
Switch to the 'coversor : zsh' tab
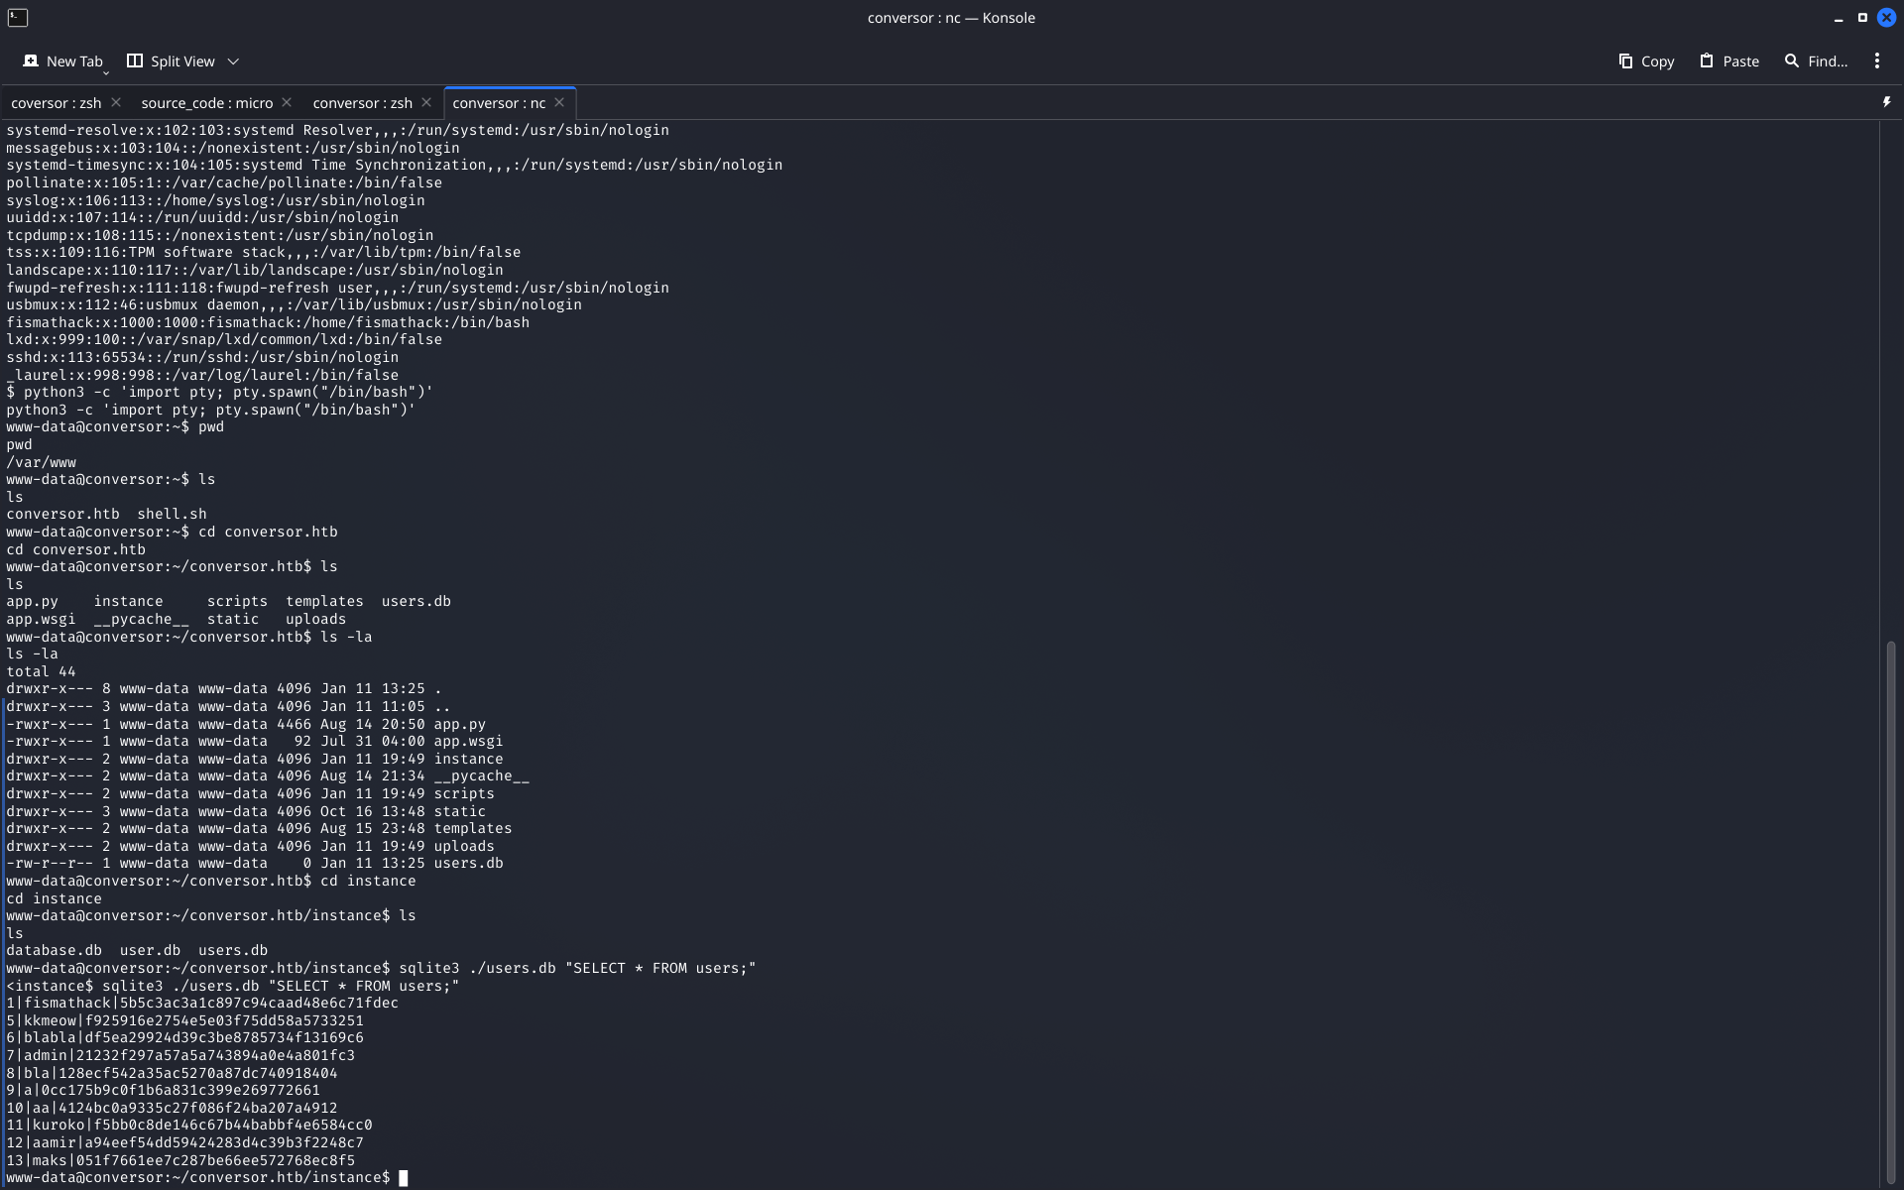click(x=56, y=103)
